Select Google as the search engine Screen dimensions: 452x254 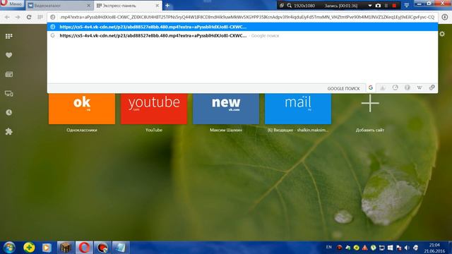point(371,87)
